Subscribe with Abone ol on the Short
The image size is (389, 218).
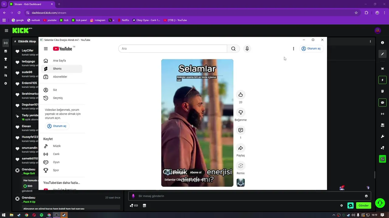coord(196,172)
